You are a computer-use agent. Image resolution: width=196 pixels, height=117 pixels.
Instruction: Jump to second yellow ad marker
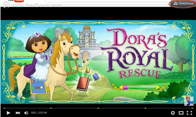coord(98,108)
